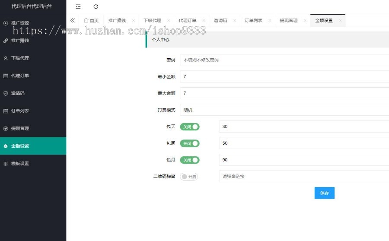
Task: Toggle the 包天 switch
Action: click(190, 127)
